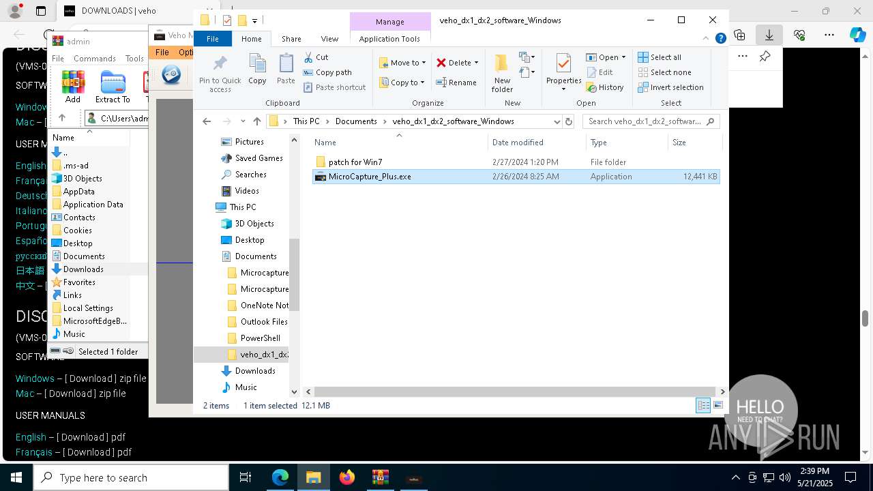Screen dimensions: 873x491
Task: Open the Copy to dropdown
Action: click(402, 83)
